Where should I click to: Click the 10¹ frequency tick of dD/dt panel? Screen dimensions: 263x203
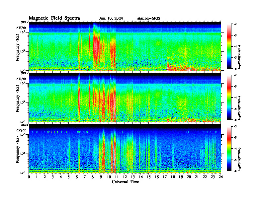(x=23, y=83)
